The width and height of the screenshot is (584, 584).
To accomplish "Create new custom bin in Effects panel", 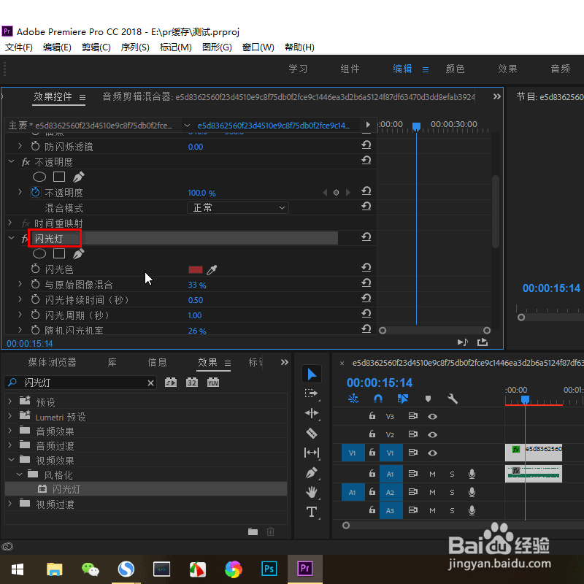I will coord(253,531).
